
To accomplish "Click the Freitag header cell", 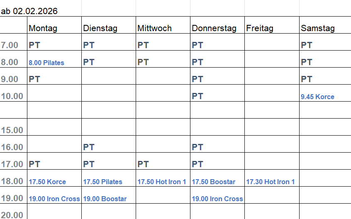I will click(260, 28).
